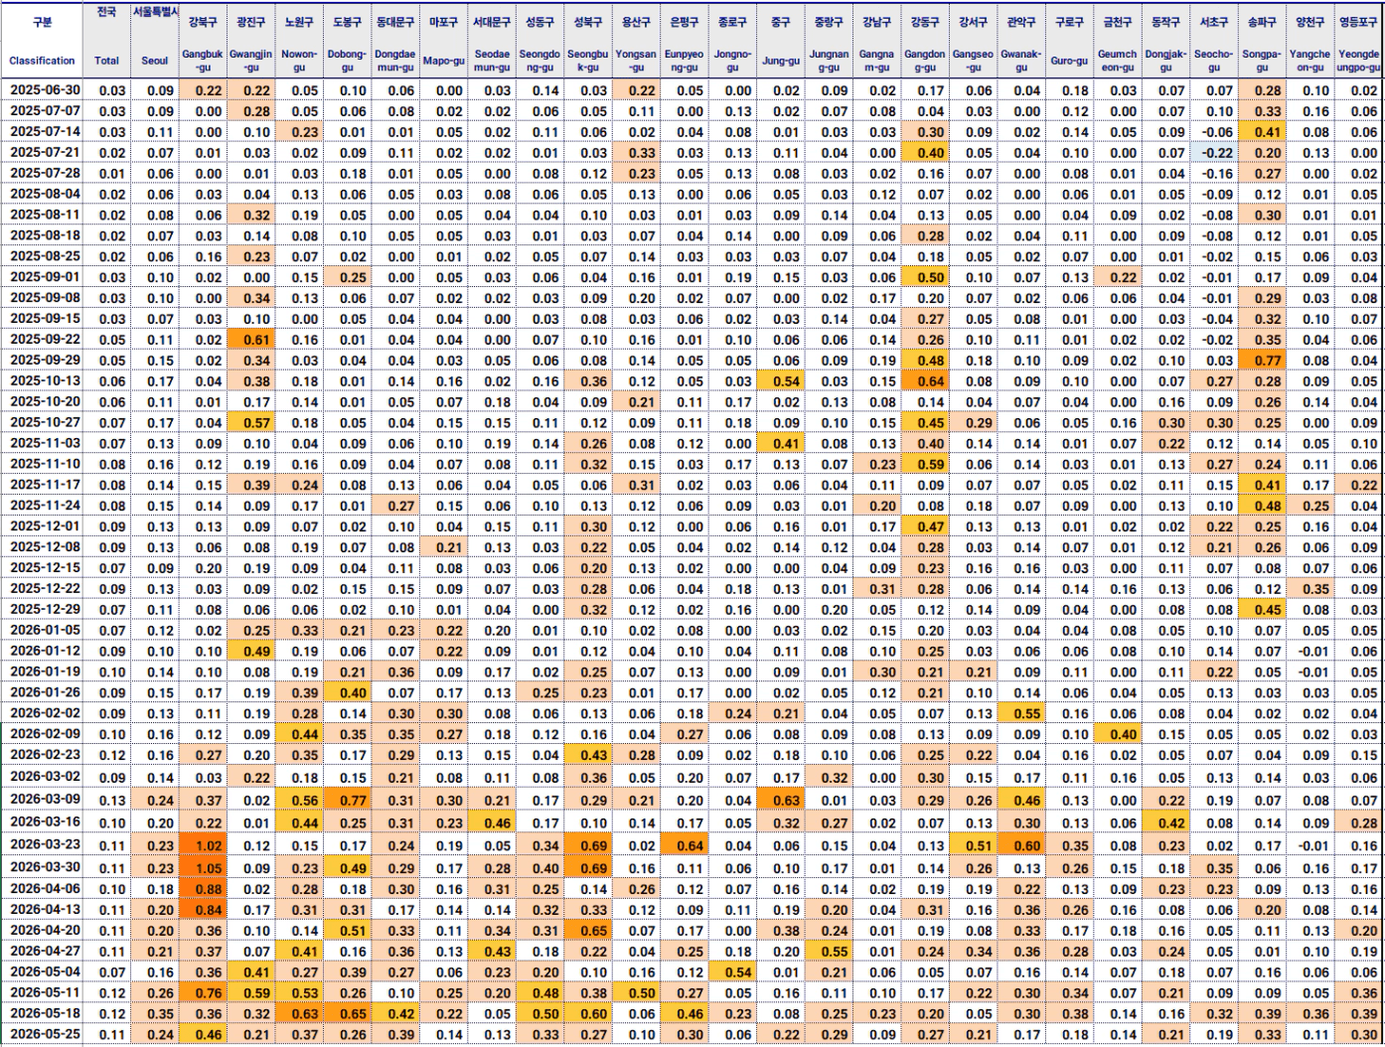Click the 2025-06-30 date row label

click(43, 90)
